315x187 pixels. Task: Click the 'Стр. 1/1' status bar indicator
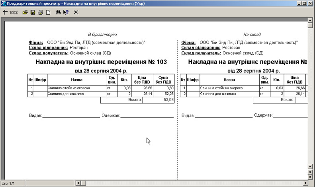8,183
